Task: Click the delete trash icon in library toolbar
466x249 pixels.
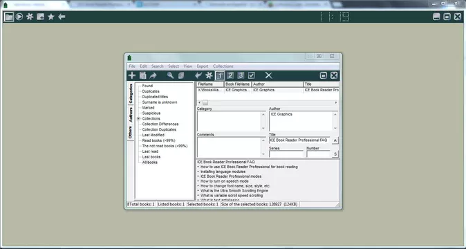Action: [143, 75]
